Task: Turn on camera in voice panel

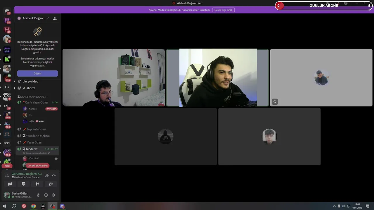Action: coord(10,184)
